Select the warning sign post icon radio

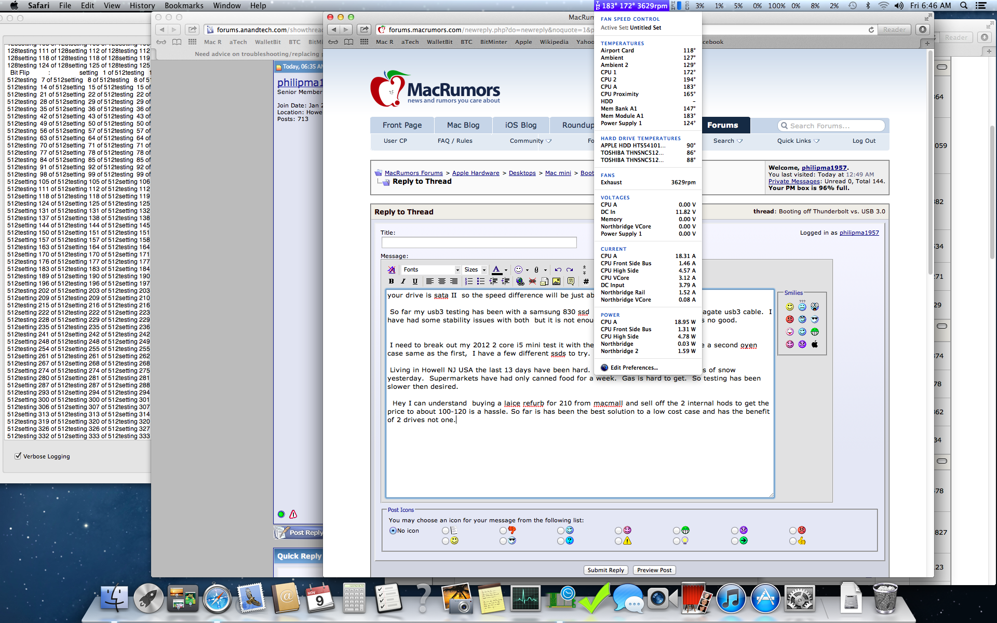[x=618, y=541]
